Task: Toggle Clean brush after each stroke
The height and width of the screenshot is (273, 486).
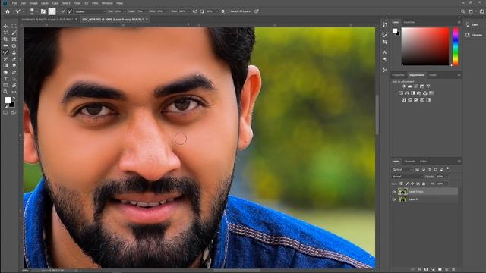Action: pos(70,11)
